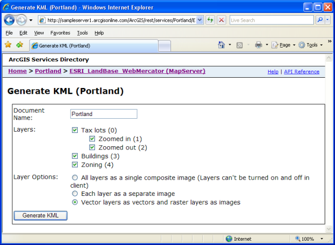Uncheck the Buildings (3) checkbox
Image resolution: width=335 pixels, height=245 pixels.
(x=75, y=156)
